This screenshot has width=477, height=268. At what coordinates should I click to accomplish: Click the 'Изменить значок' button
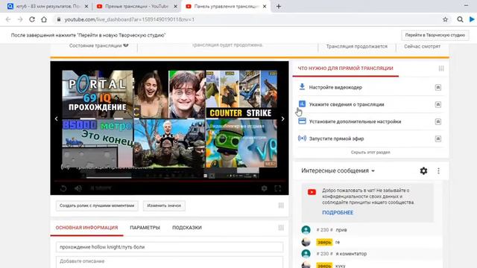pyautogui.click(x=164, y=205)
